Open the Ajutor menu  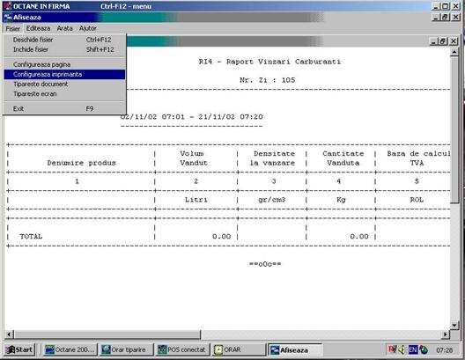click(x=88, y=28)
